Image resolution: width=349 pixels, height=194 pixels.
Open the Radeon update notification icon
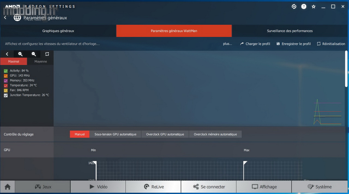coord(294,7)
